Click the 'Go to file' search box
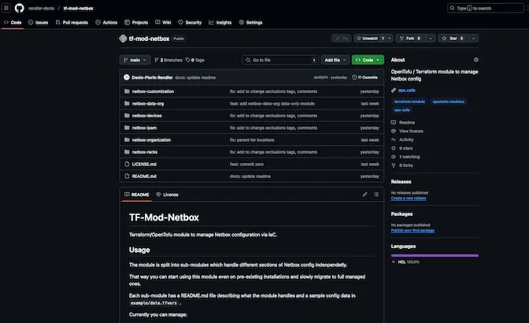Screen dimensions: 529x323 pos(280,60)
